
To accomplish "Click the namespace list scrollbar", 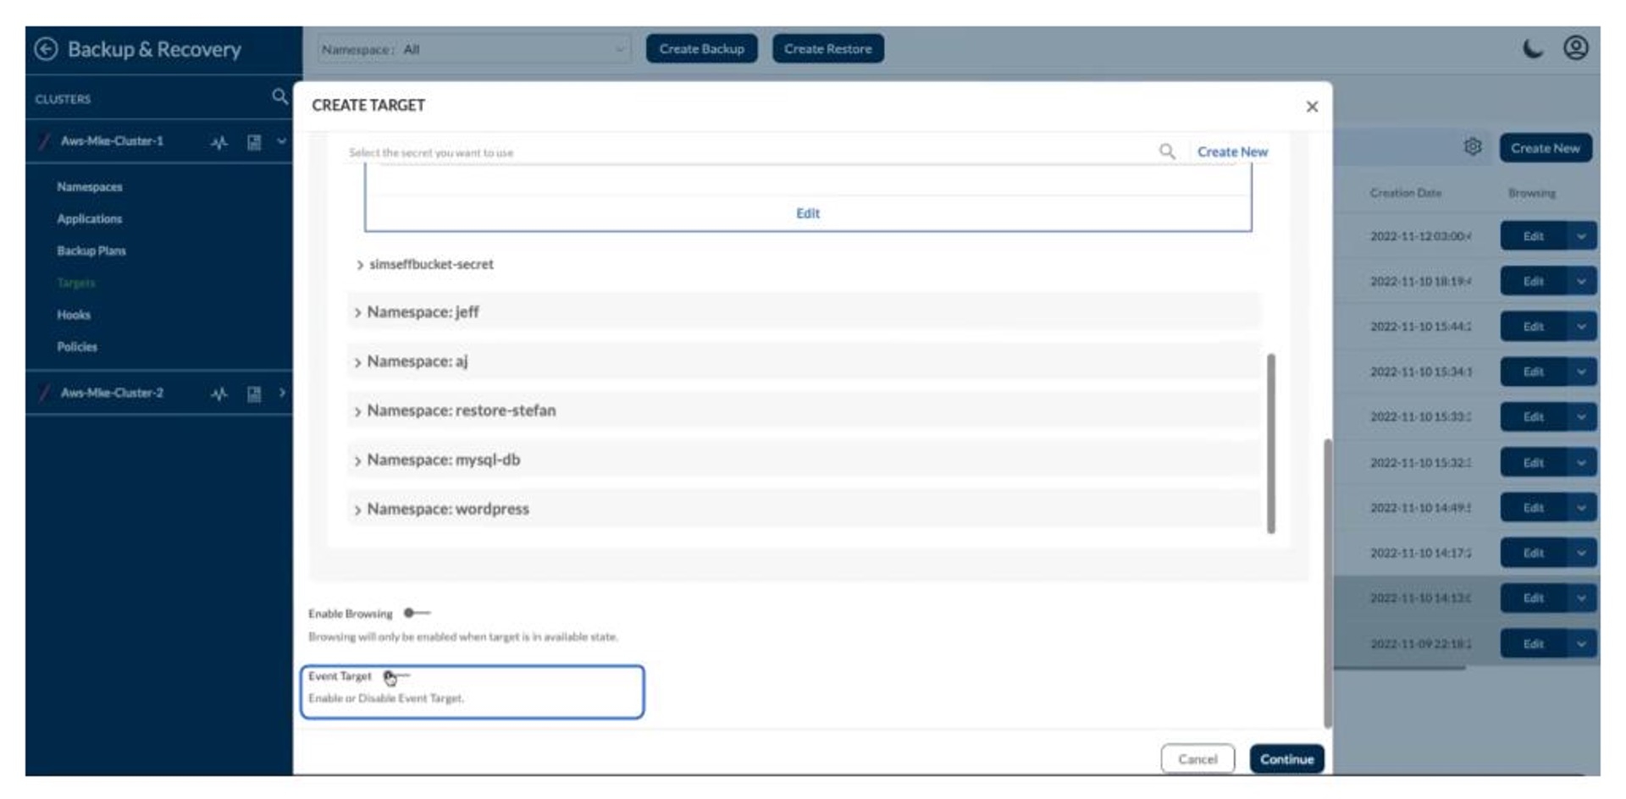I will tap(1270, 444).
